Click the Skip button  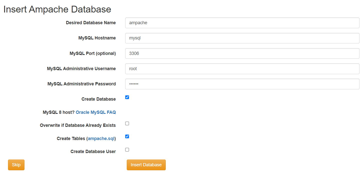point(16,165)
